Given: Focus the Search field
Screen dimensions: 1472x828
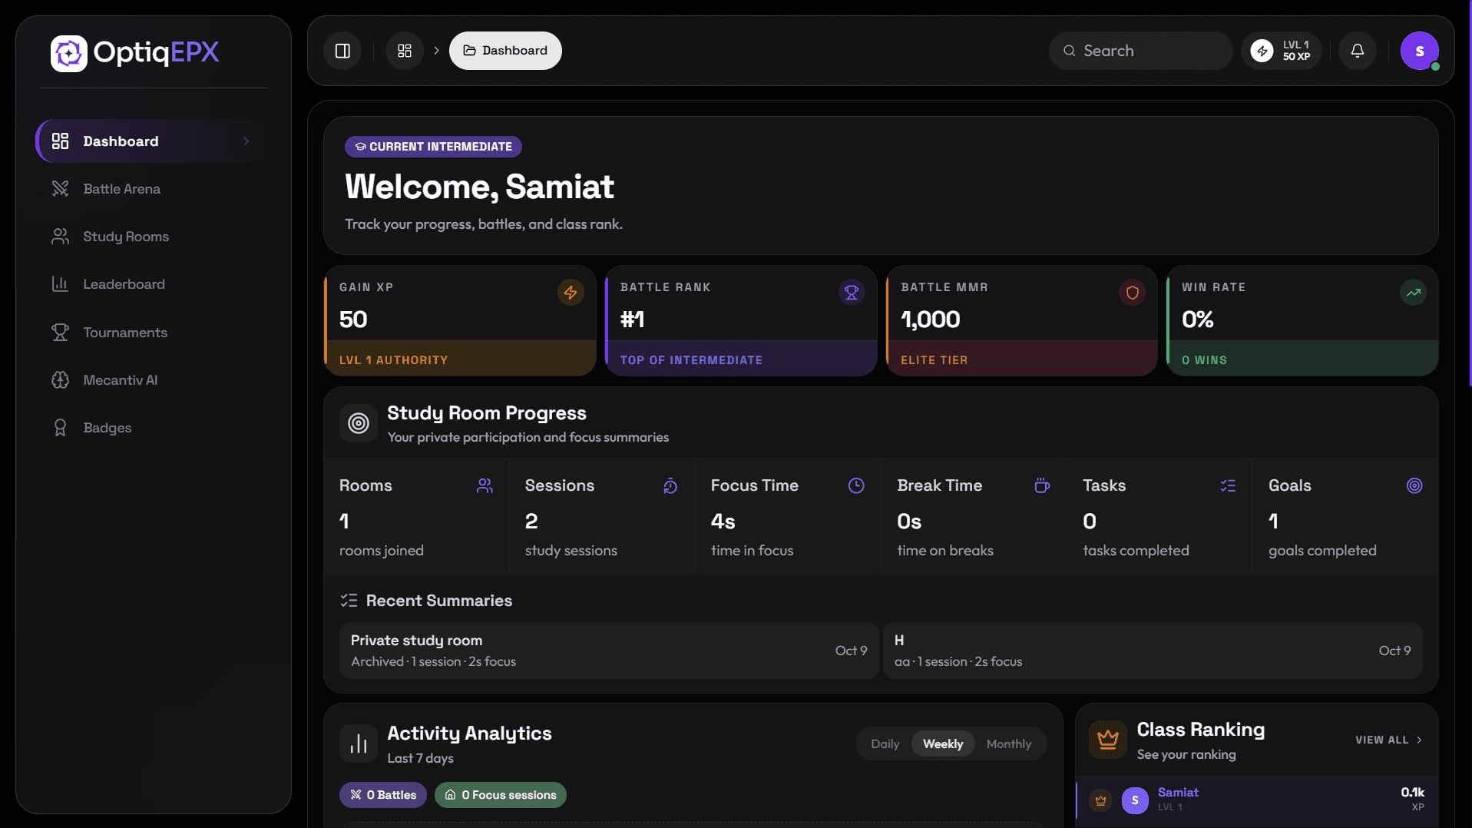Looking at the screenshot, I should tap(1140, 51).
